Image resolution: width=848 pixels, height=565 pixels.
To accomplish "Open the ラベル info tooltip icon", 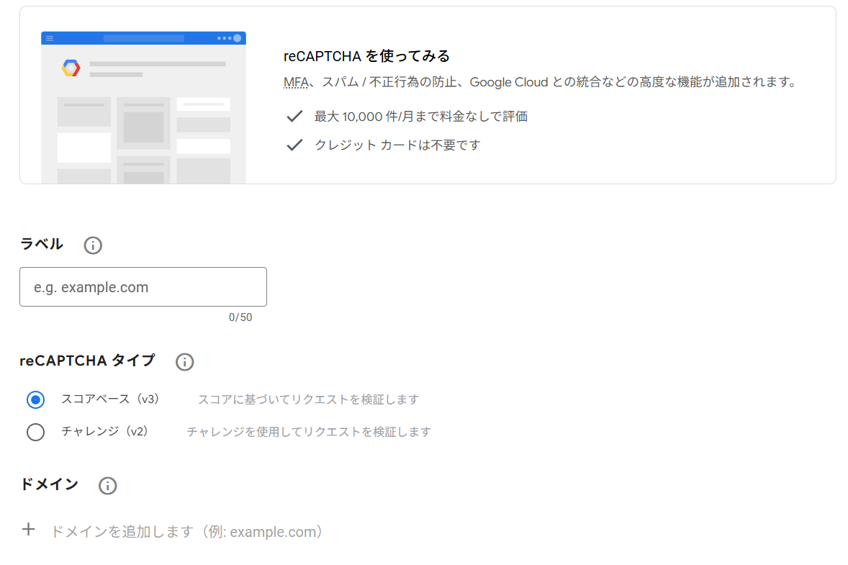I will tap(92, 245).
